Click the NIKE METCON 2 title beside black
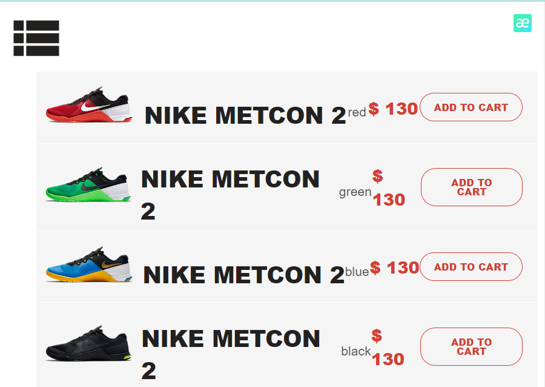Screen dimensions: 545x387 coord(231,354)
